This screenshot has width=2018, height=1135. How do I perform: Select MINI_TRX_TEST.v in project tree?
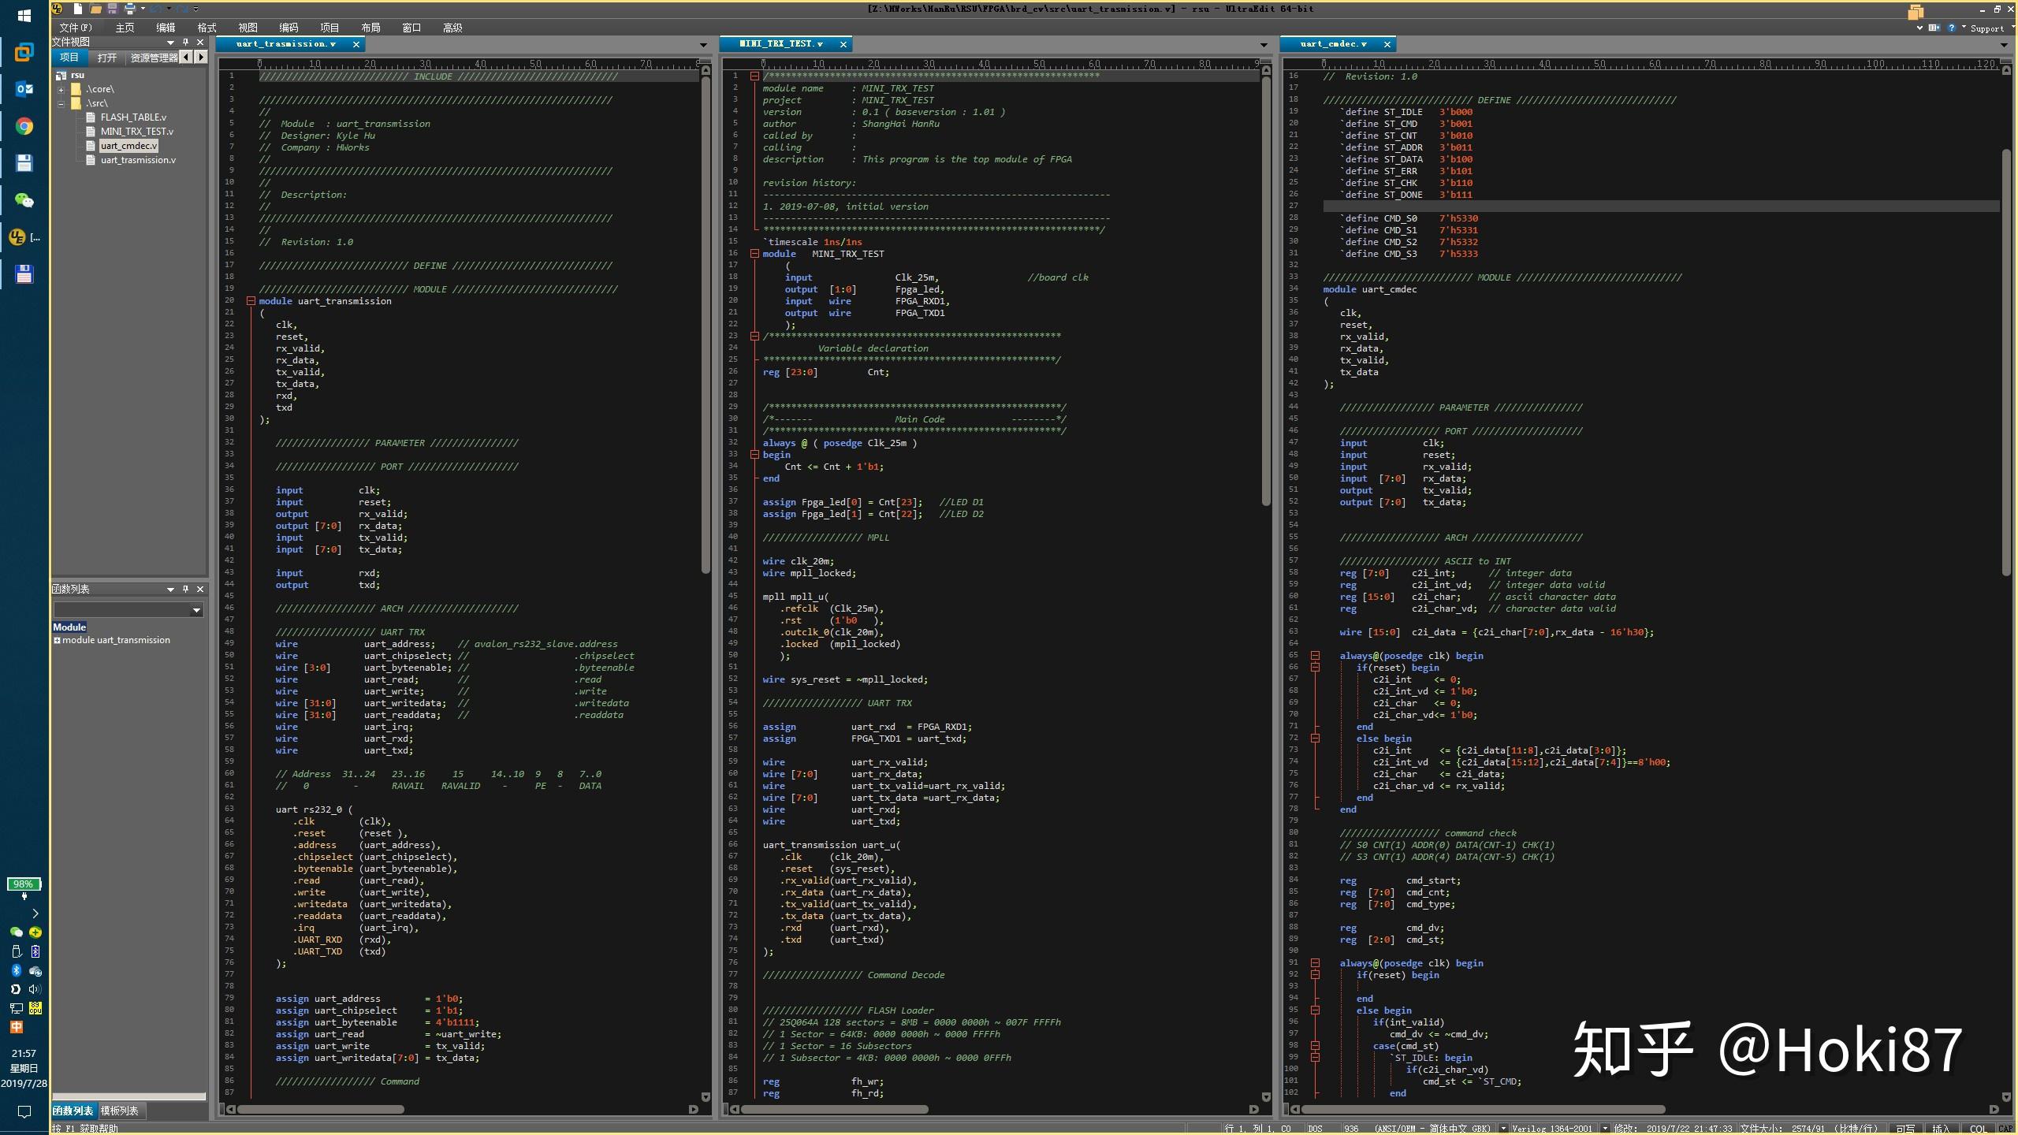[136, 132]
